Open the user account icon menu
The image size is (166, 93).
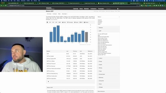coord(118,9)
